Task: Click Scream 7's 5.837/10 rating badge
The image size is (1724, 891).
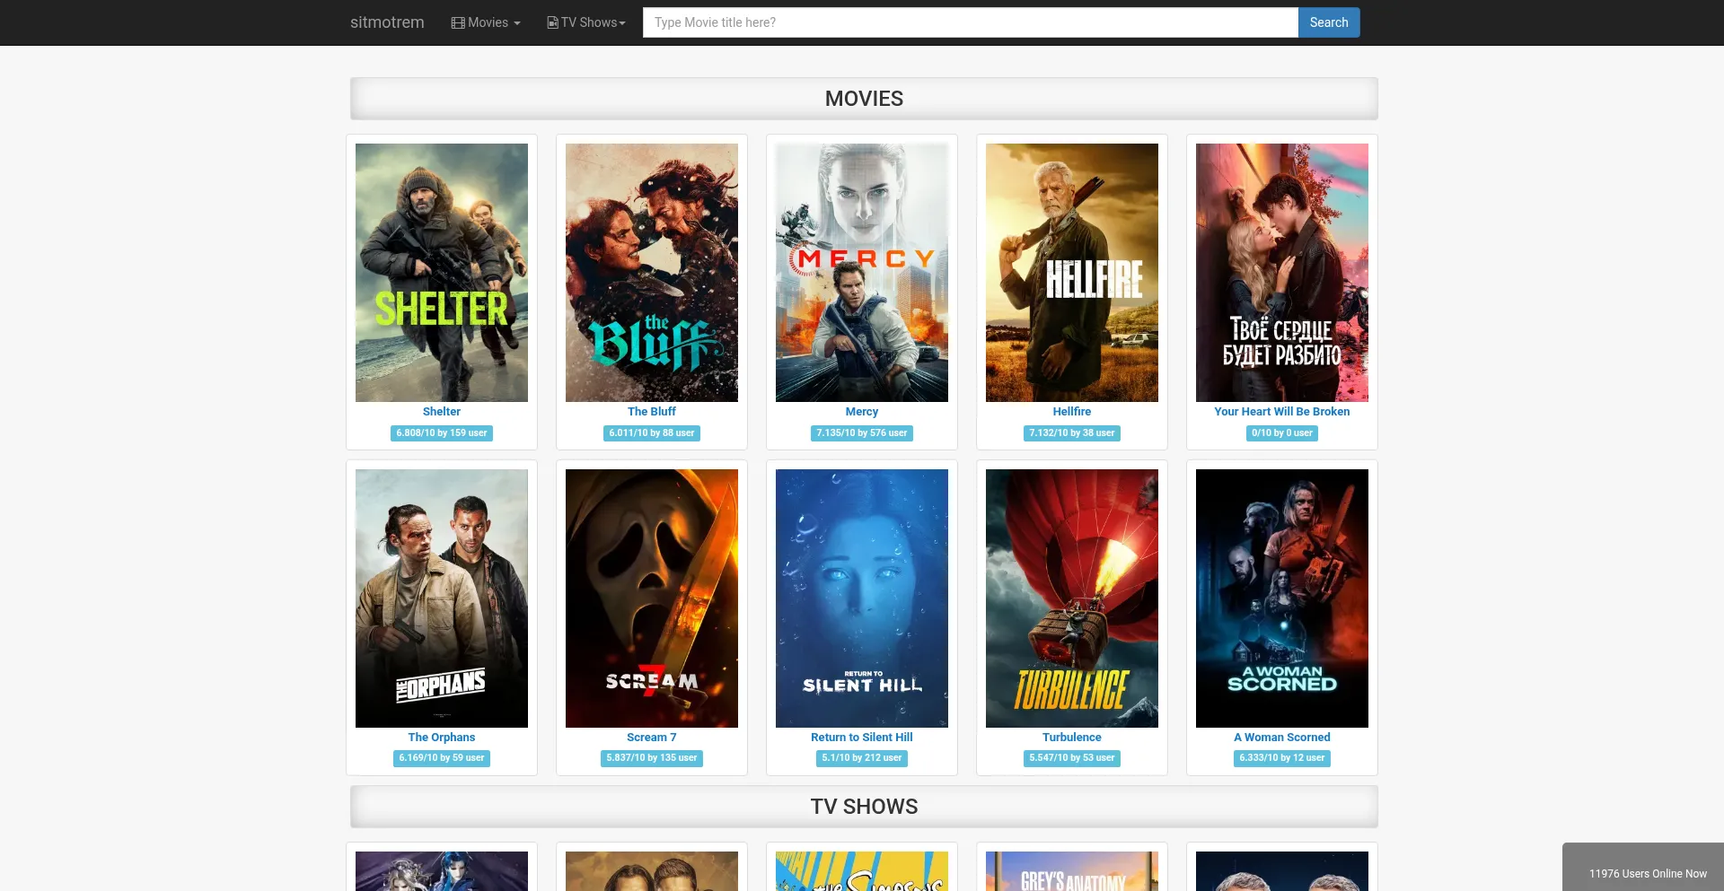Action: click(652, 758)
